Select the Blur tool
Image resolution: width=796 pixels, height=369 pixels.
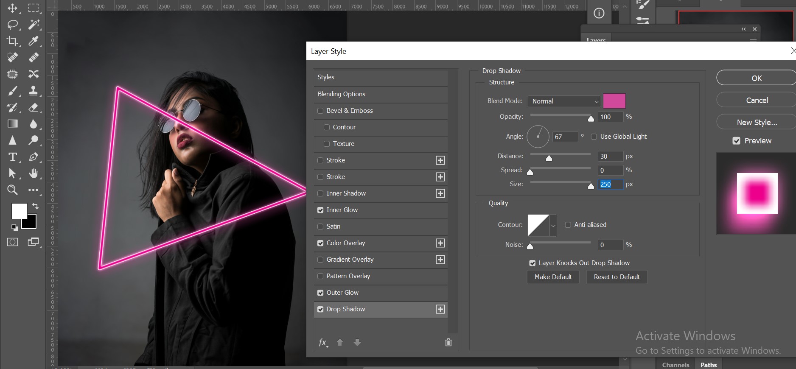[x=34, y=124]
